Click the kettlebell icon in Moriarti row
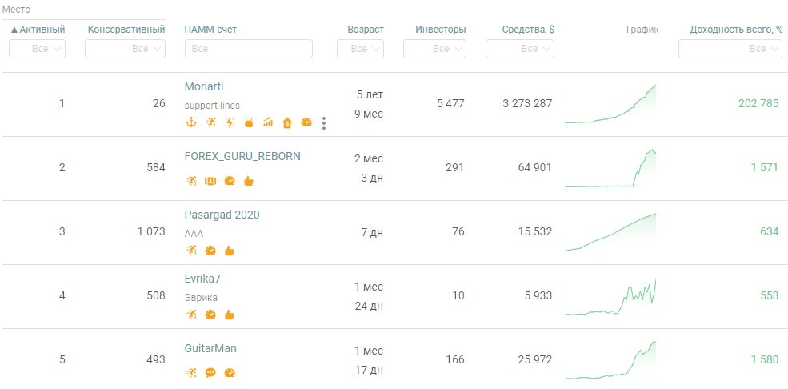 pos(248,122)
